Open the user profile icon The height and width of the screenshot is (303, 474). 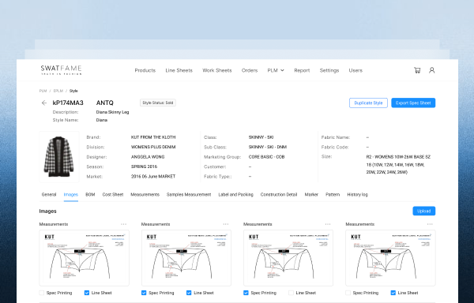(431, 70)
